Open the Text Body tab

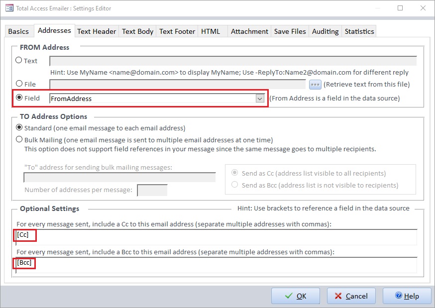[x=137, y=31]
